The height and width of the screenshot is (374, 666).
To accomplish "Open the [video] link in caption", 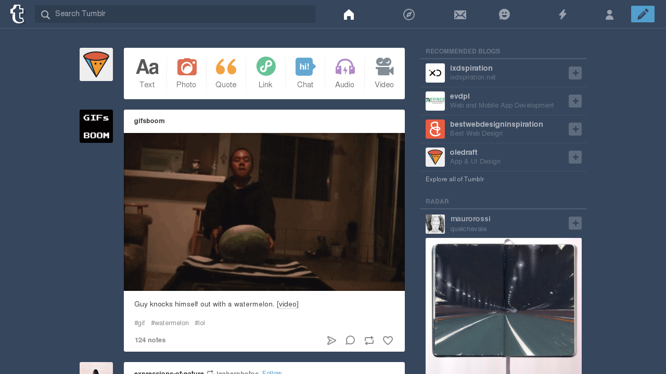I will point(288,304).
